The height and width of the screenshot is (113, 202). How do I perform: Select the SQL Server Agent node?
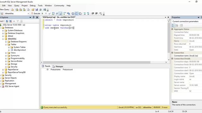[x=12, y=86]
